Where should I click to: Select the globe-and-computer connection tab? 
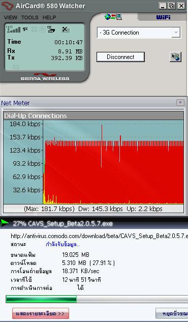point(113,17)
